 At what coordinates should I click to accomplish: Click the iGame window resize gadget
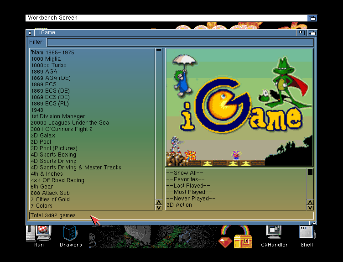[313, 223]
